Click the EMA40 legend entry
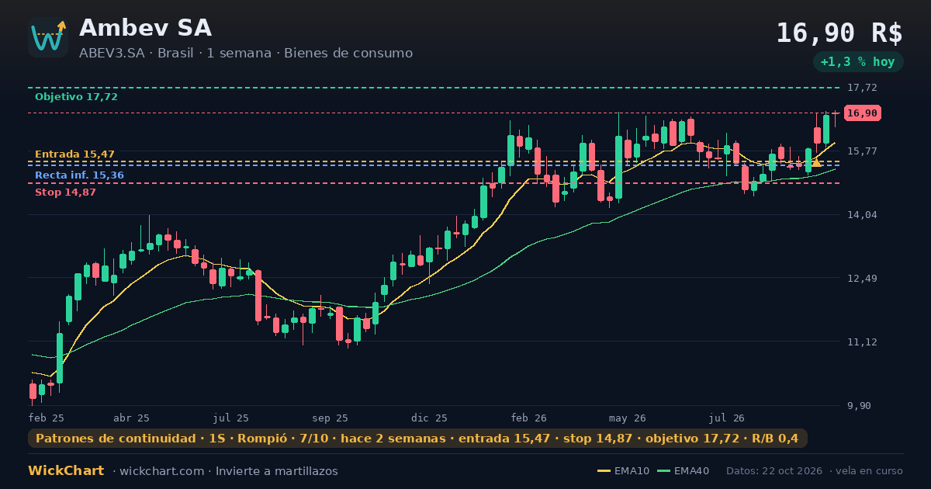Viewport: 931px width, 489px height. 683,471
